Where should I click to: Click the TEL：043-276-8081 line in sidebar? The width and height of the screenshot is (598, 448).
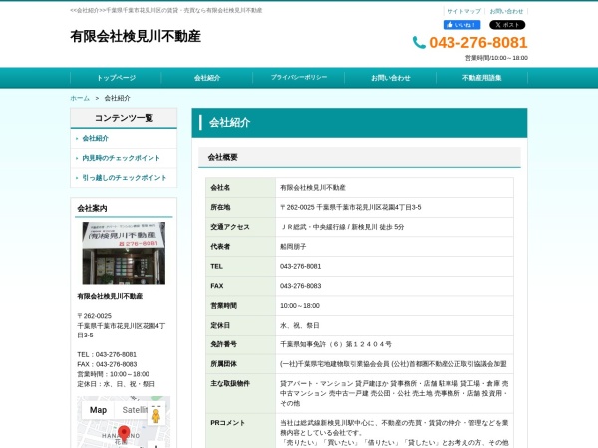pos(107,354)
